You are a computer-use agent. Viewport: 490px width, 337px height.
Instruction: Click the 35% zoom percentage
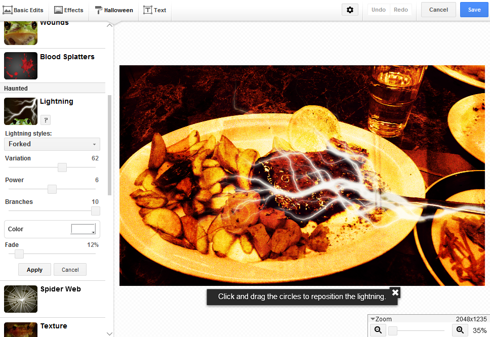479,330
